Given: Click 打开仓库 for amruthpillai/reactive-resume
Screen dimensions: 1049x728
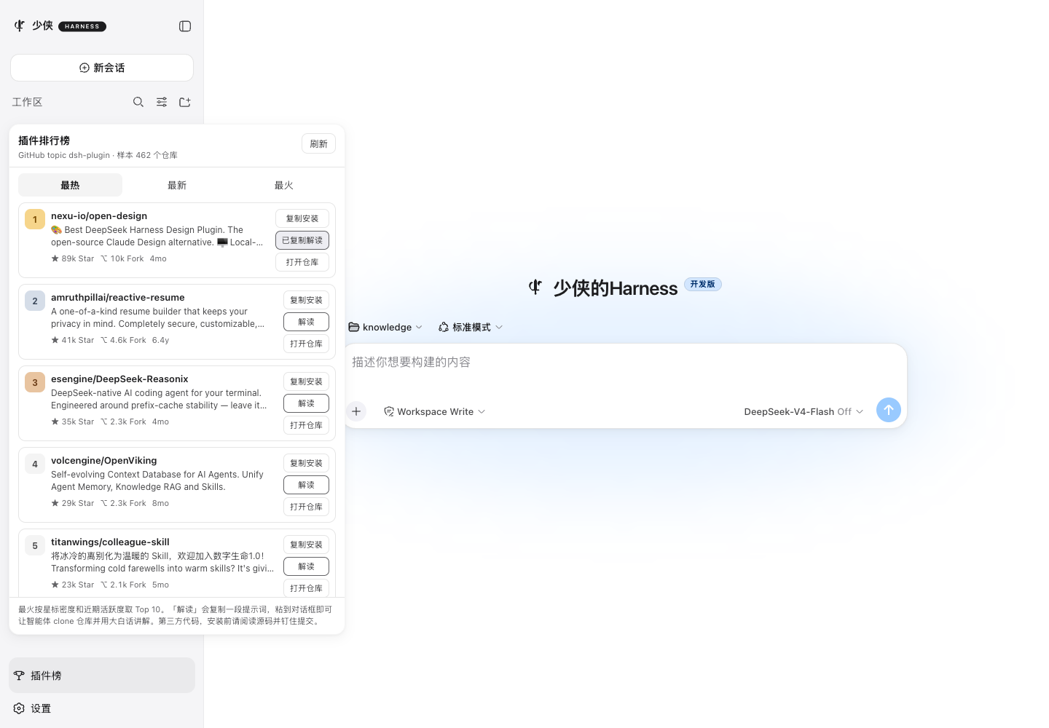Looking at the screenshot, I should [x=306, y=344].
